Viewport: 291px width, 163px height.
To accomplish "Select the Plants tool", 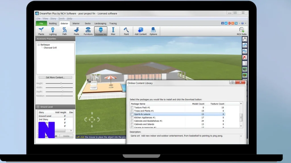I will 41,31.
